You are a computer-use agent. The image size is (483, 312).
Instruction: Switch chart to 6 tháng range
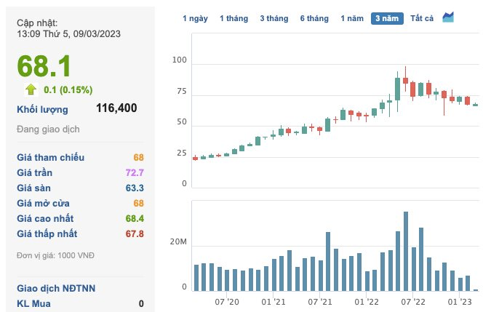click(x=314, y=18)
